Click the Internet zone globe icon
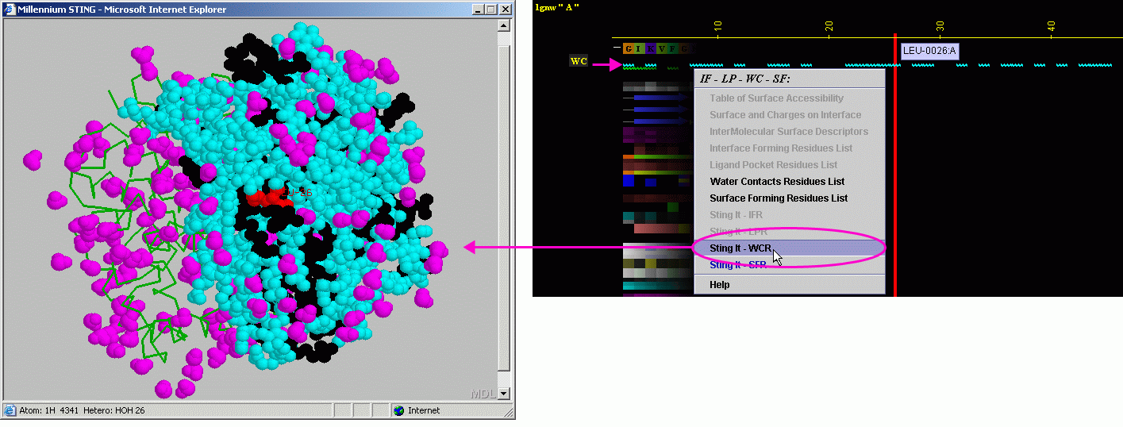The height and width of the screenshot is (427, 1123). [x=399, y=410]
